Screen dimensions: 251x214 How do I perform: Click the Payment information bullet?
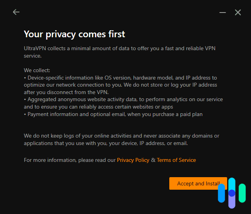(113, 114)
